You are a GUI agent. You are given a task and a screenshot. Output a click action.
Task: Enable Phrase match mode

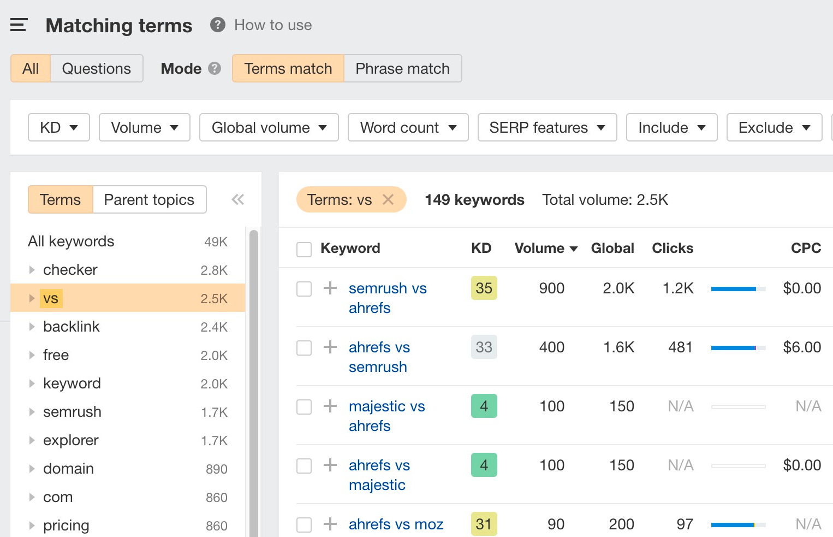click(x=402, y=68)
